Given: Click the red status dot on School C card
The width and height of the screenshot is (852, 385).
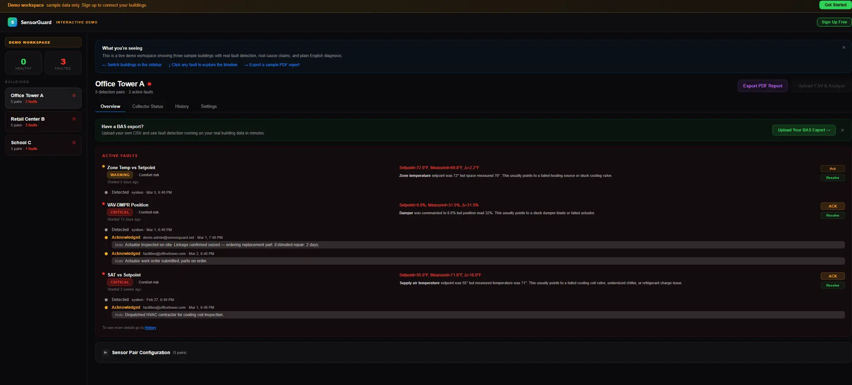Looking at the screenshot, I should tap(74, 143).
